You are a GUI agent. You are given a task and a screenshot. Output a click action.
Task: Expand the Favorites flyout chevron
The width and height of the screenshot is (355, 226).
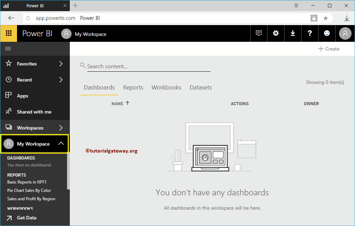point(61,64)
